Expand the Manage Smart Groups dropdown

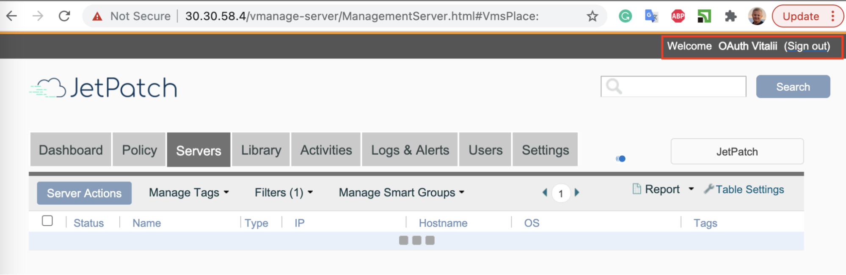tap(401, 193)
